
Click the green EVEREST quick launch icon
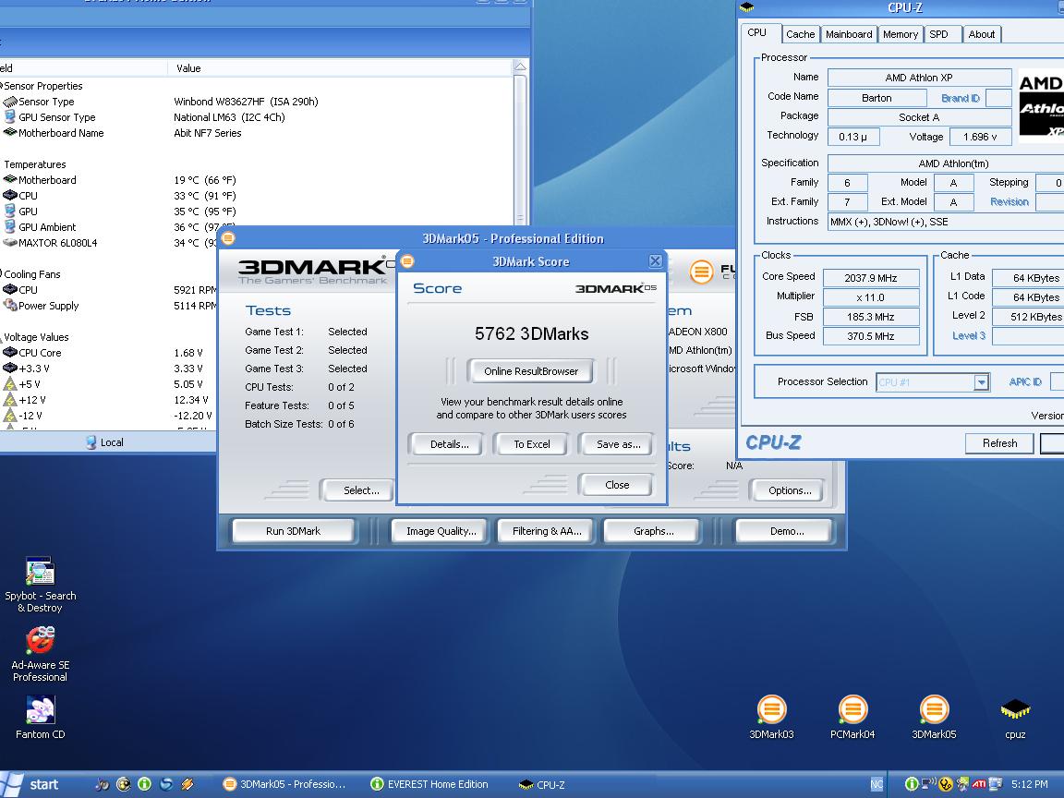point(144,784)
